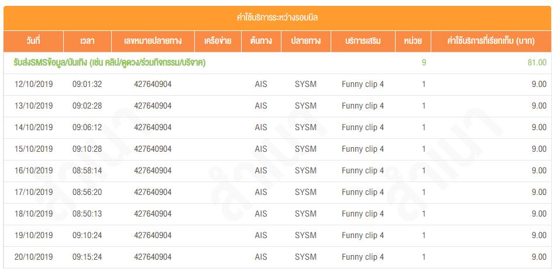Viewport: 553px width, 272px height.
Task: Click AIS in the 13/10/2019 row
Action: pos(261,106)
